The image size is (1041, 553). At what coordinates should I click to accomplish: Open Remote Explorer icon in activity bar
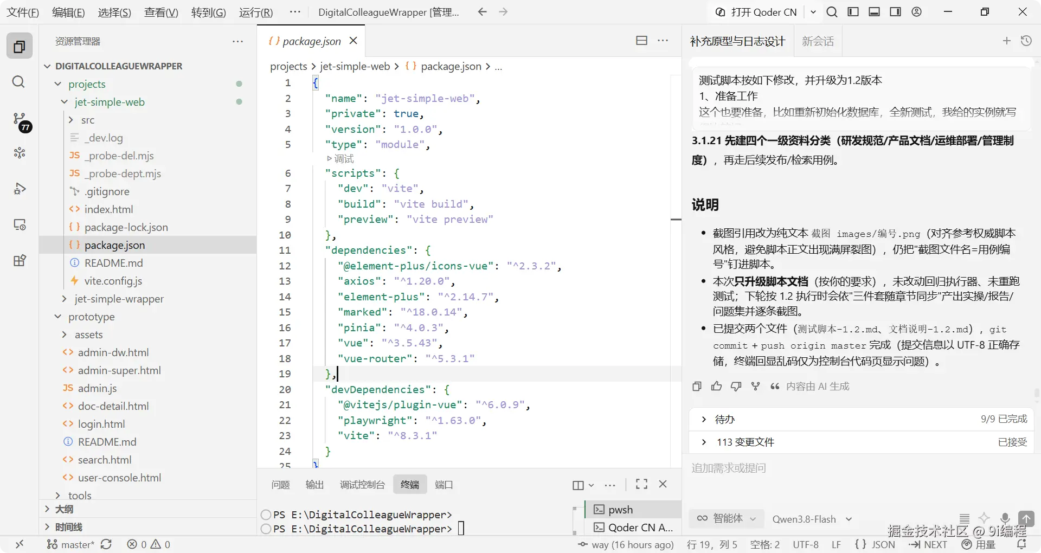(20, 224)
